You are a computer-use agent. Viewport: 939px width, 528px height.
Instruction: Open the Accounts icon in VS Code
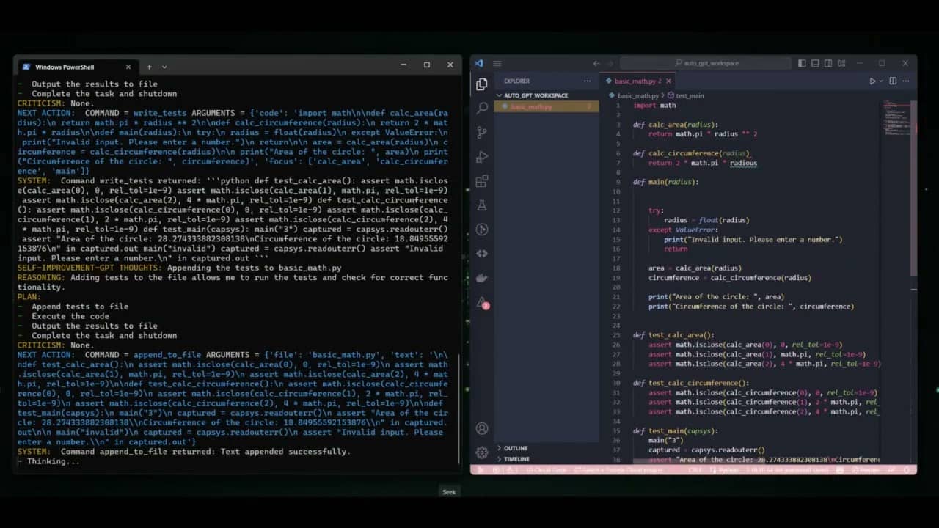click(482, 428)
